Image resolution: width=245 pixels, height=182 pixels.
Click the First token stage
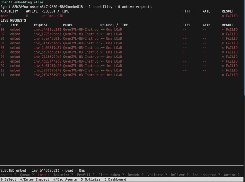click(x=111, y=175)
